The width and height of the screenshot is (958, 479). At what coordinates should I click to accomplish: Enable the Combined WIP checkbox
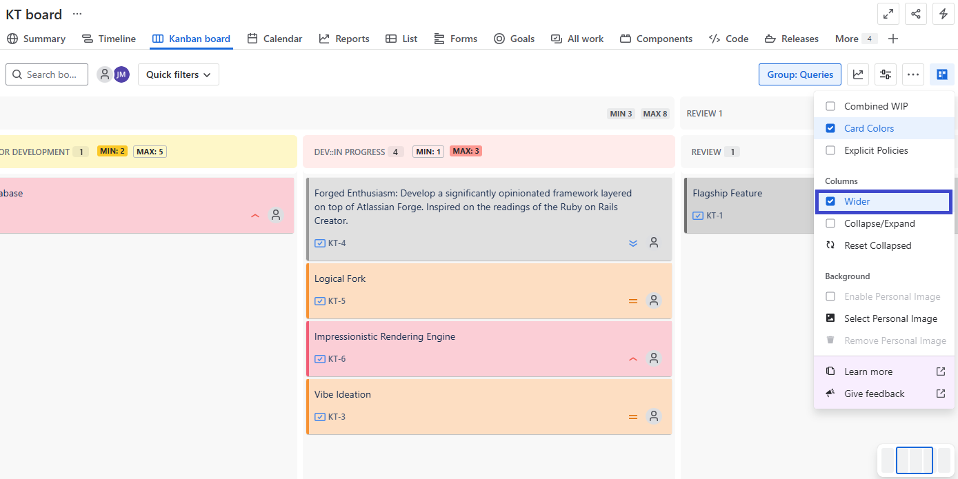830,106
